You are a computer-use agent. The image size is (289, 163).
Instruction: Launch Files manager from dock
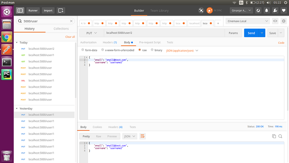point(7,25)
